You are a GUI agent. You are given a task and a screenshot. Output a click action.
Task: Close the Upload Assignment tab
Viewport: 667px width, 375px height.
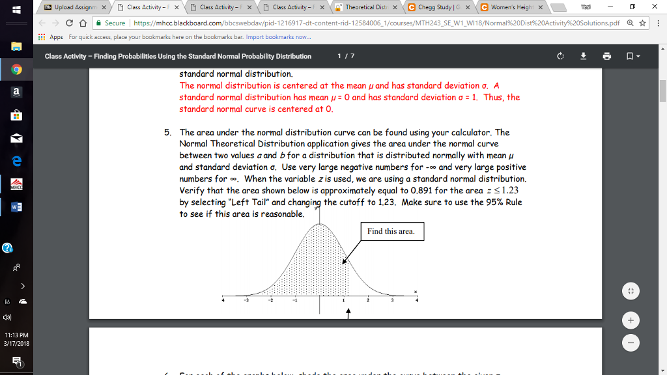(x=104, y=7)
